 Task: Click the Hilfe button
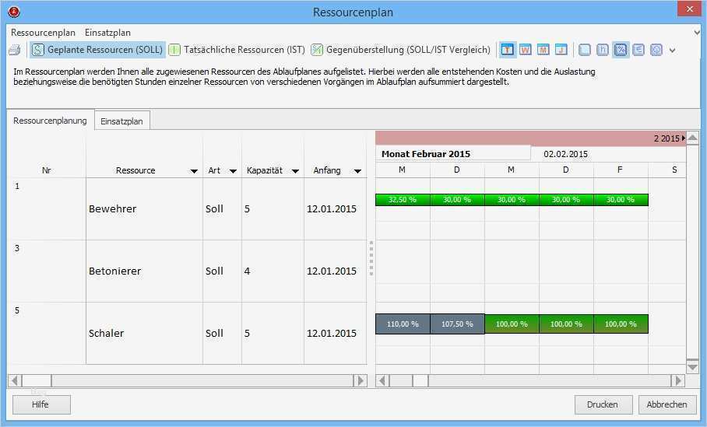pyautogui.click(x=41, y=404)
